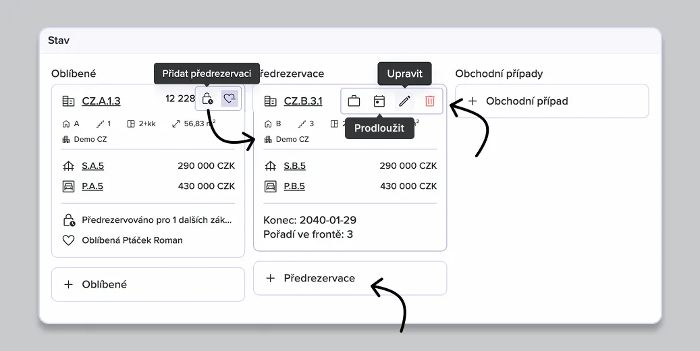
Task: Add a new item with the Oblíbené button
Action: pos(148,284)
